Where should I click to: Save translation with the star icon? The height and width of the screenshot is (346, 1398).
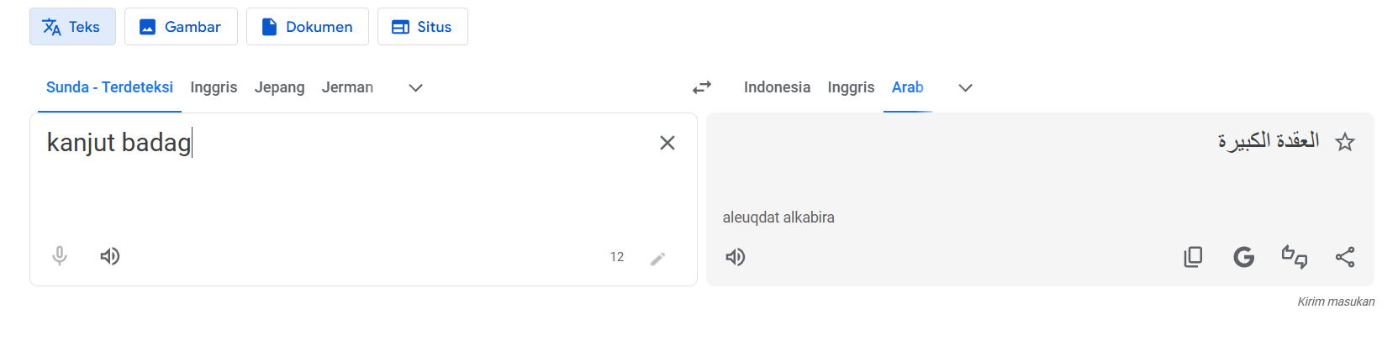click(1345, 142)
